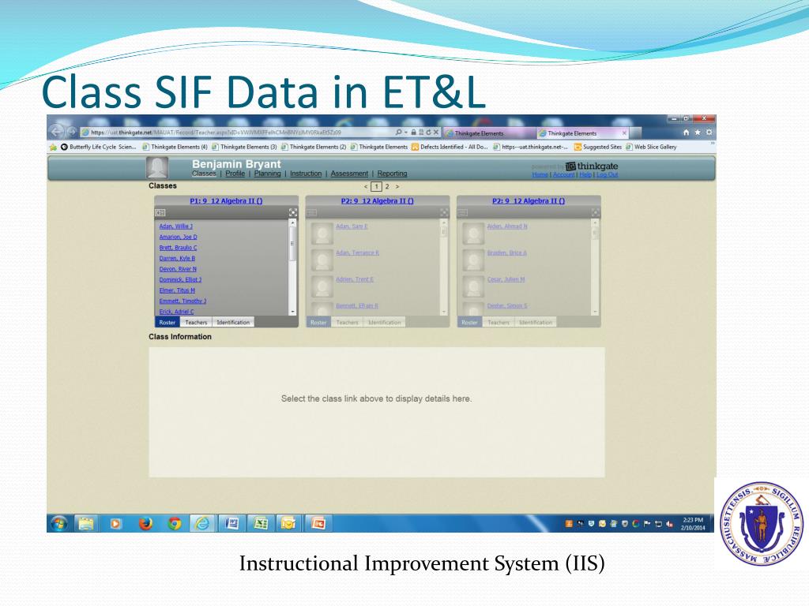Open PowerPoint from the taskbar
This screenshot has height=606, width=809.
(318, 524)
